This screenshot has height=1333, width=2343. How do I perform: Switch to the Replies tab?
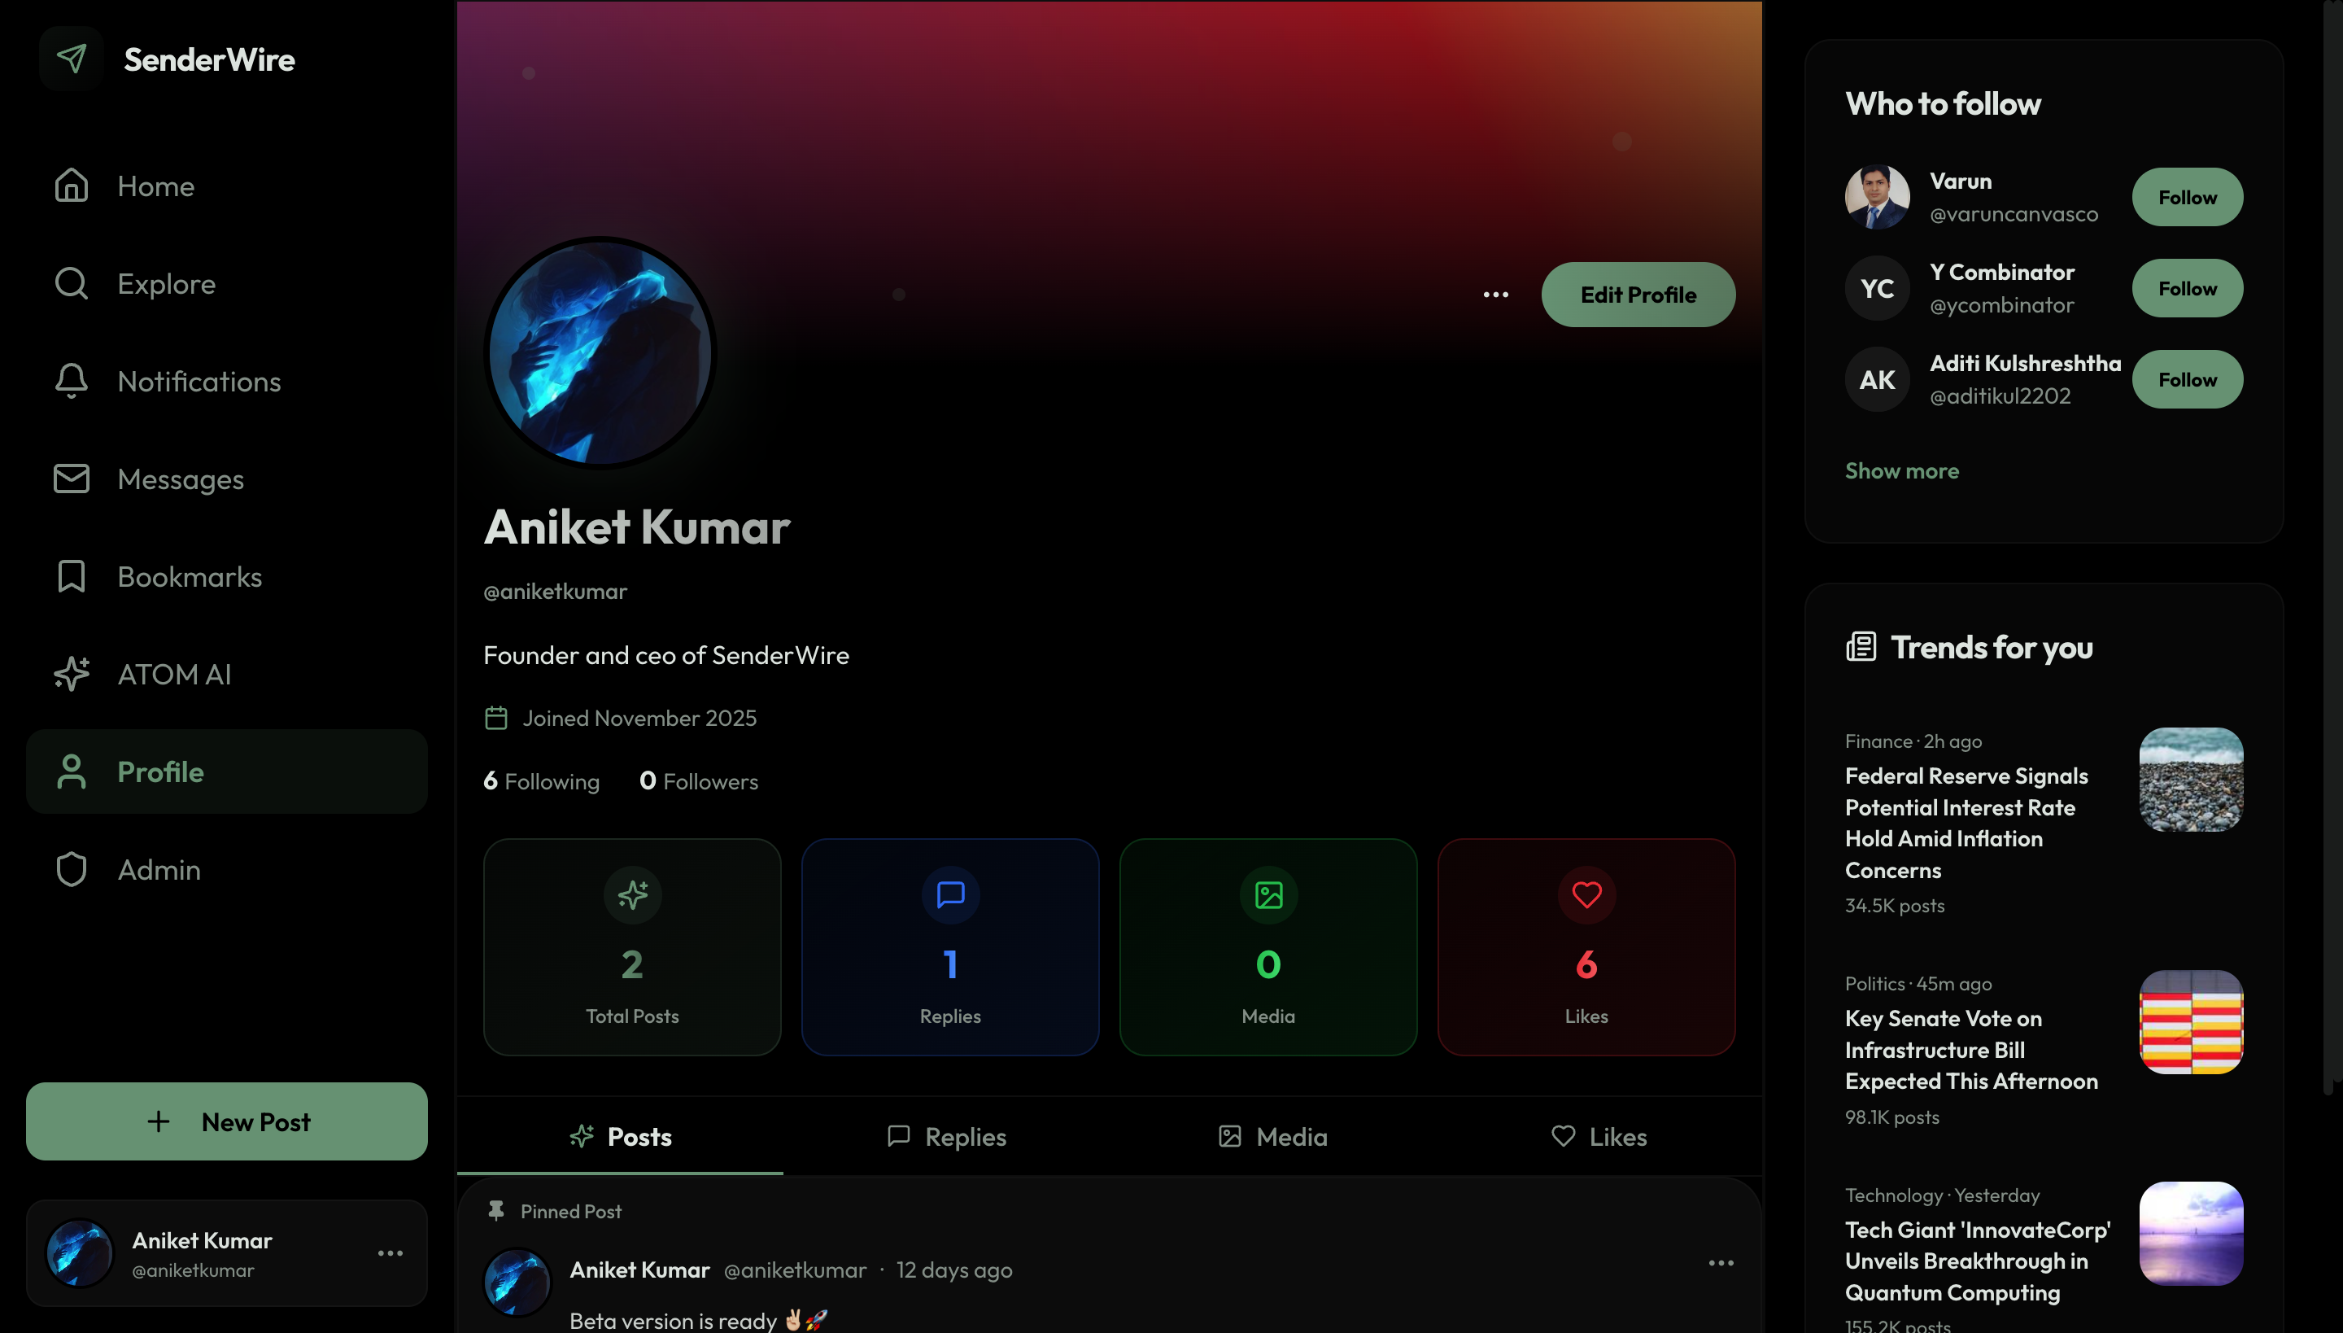[x=946, y=1136]
